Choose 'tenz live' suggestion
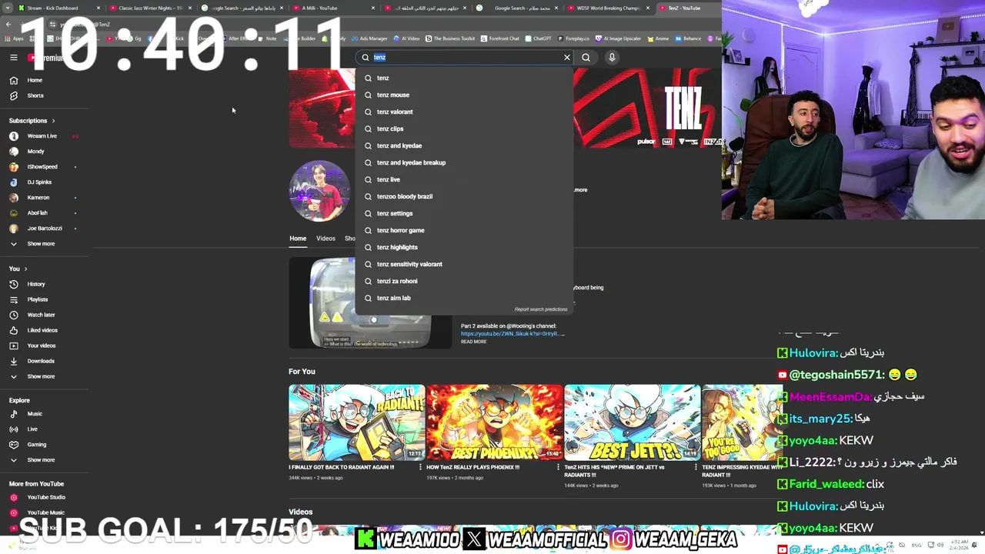Viewport: 985px width, 554px height. pos(464,179)
